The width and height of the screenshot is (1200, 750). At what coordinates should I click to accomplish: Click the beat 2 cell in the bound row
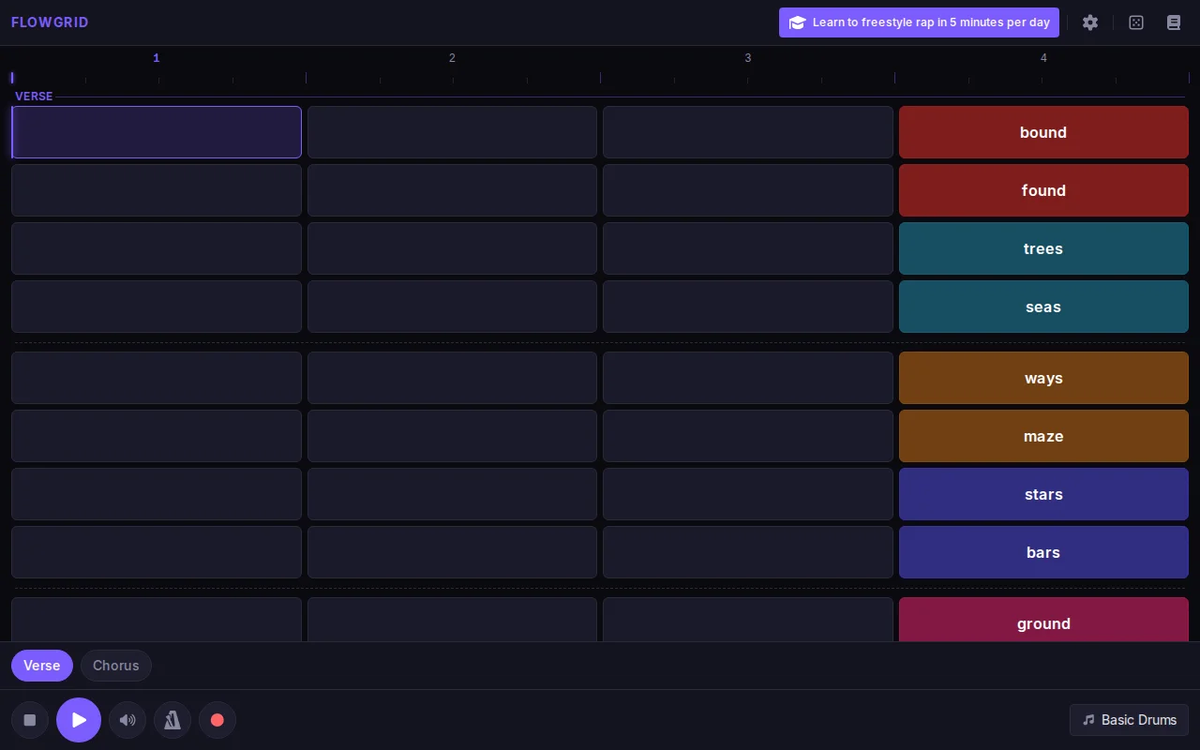pos(452,132)
